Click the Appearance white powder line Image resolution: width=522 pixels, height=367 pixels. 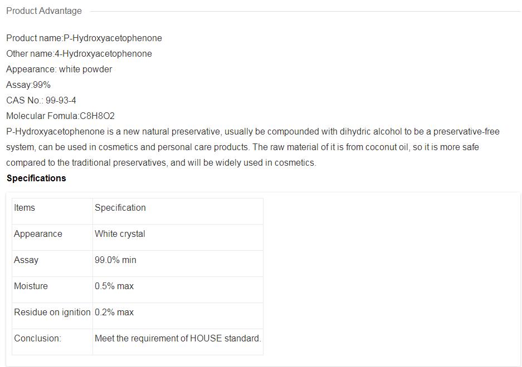(59, 70)
